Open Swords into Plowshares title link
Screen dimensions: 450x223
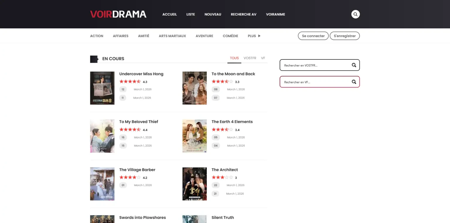[x=142, y=217]
